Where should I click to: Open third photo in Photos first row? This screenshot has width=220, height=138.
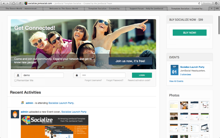[x=194, y=105]
